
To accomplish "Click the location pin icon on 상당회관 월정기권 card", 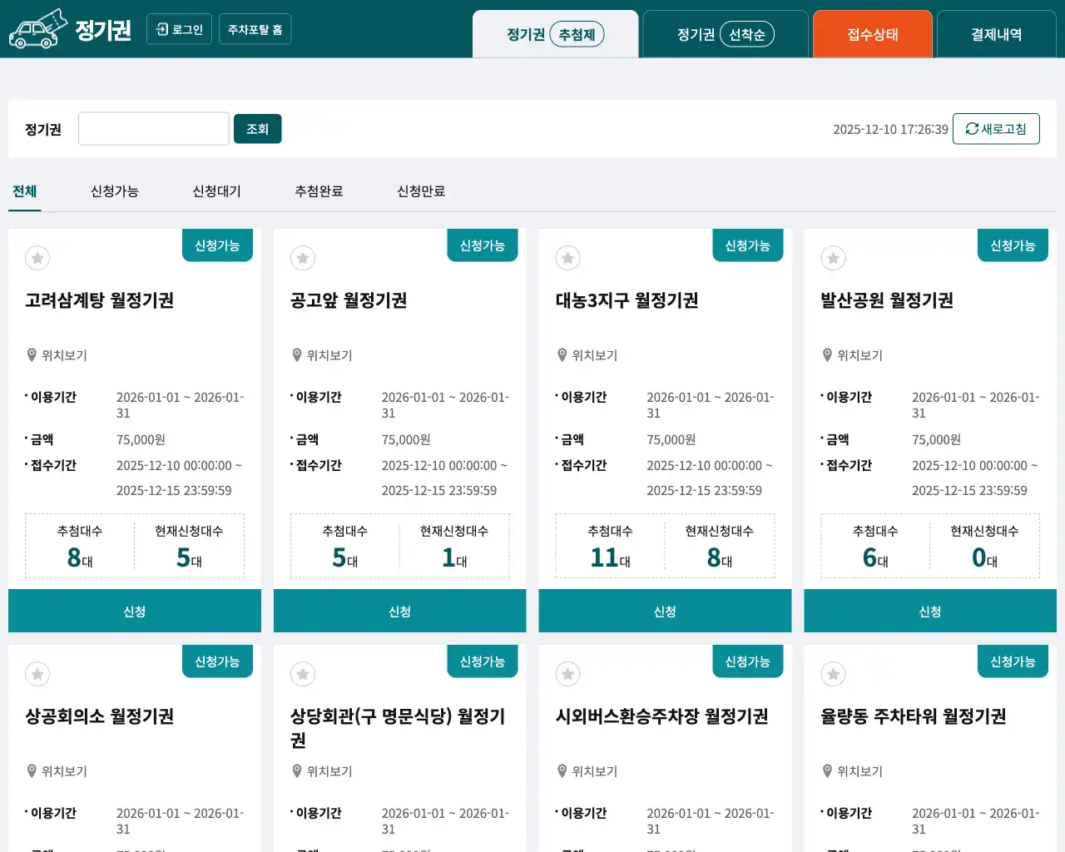I will click(x=297, y=770).
